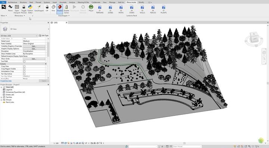Enable the Crop View checkbox
The image size is (269, 148).
pyautogui.click(x=24, y=66)
